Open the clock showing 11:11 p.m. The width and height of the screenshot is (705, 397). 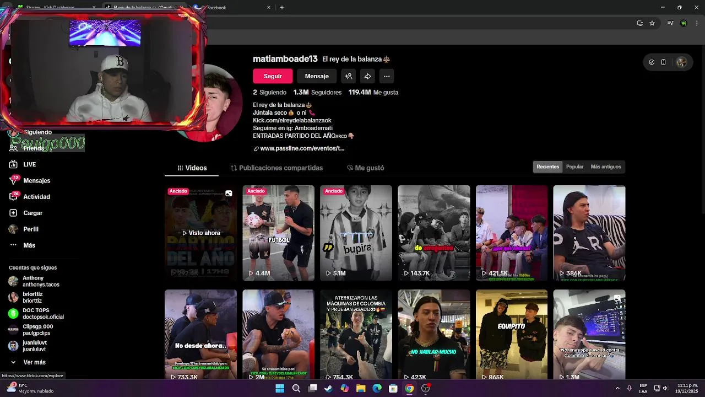tap(687, 388)
